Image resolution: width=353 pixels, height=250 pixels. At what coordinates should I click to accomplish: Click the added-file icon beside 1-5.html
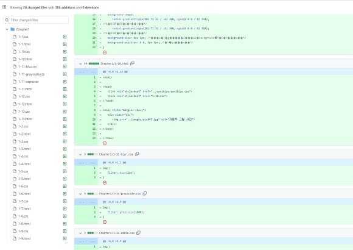tap(65, 179)
